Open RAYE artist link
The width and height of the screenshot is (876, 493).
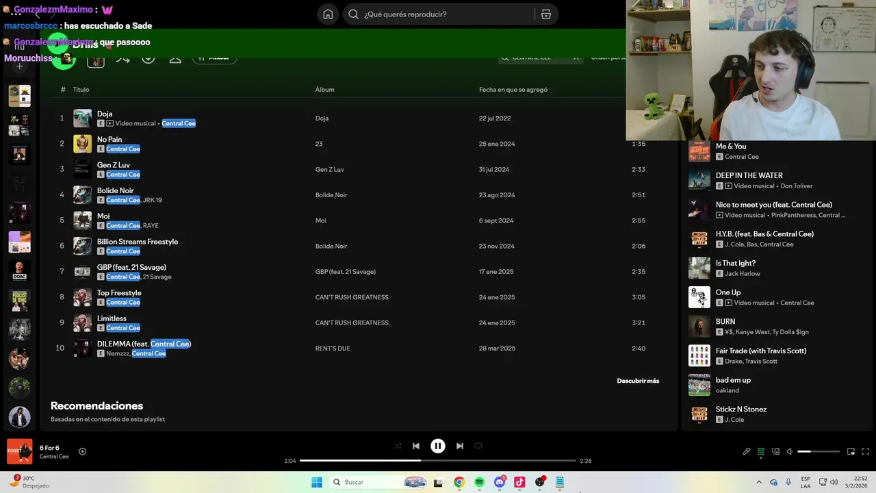(x=151, y=225)
